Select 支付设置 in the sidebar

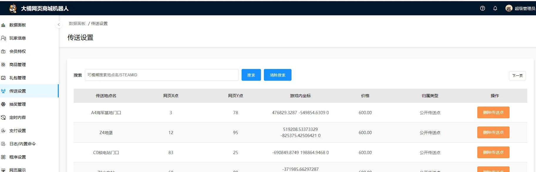[18, 131]
